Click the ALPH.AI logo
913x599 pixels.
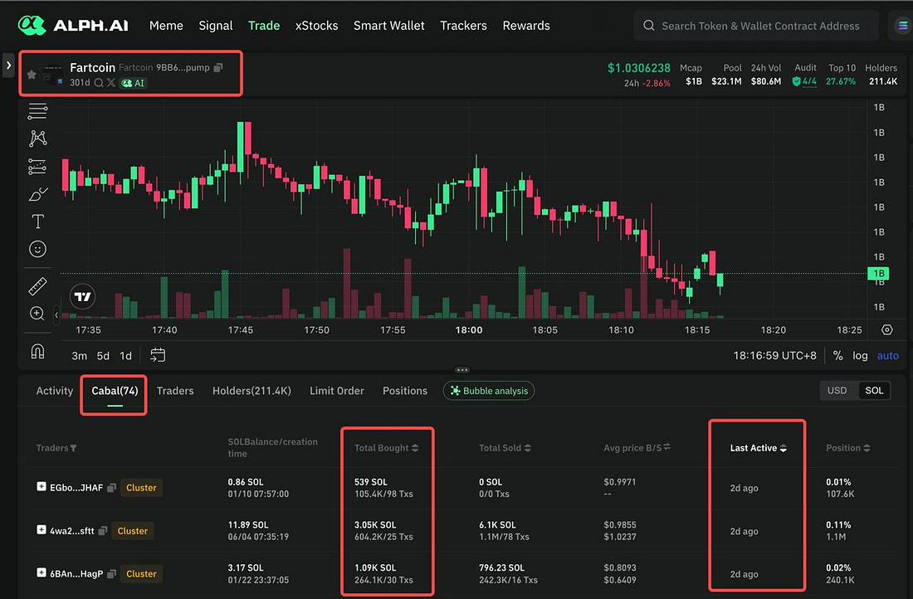click(x=73, y=25)
